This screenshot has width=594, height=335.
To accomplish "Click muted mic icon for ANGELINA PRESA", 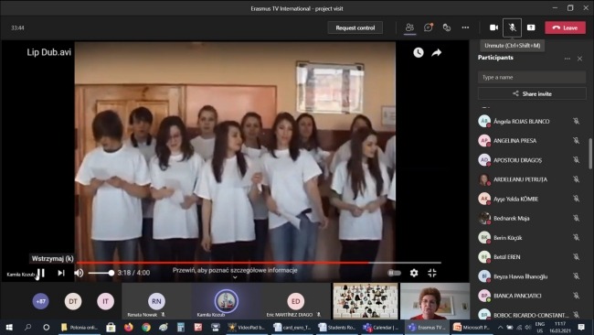I will 576,140.
